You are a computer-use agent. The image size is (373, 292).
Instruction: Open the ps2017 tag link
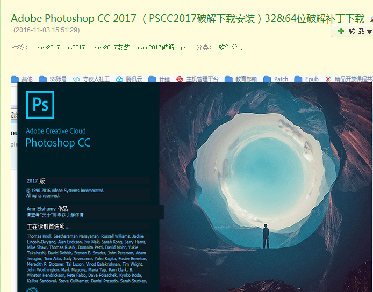click(75, 48)
